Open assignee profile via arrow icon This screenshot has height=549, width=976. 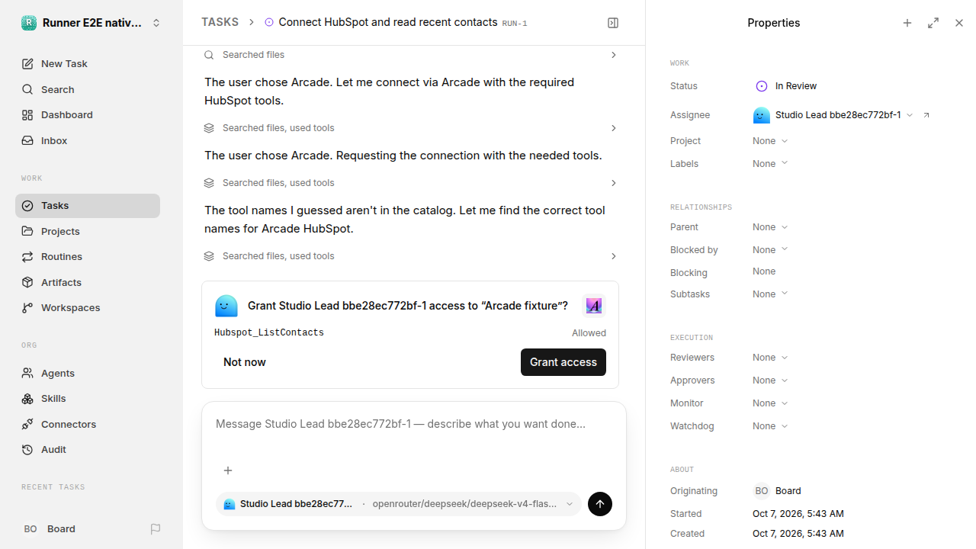(x=926, y=115)
